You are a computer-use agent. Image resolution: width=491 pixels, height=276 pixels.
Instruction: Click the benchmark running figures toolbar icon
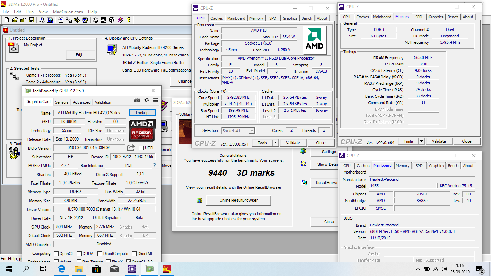[x=77, y=20]
